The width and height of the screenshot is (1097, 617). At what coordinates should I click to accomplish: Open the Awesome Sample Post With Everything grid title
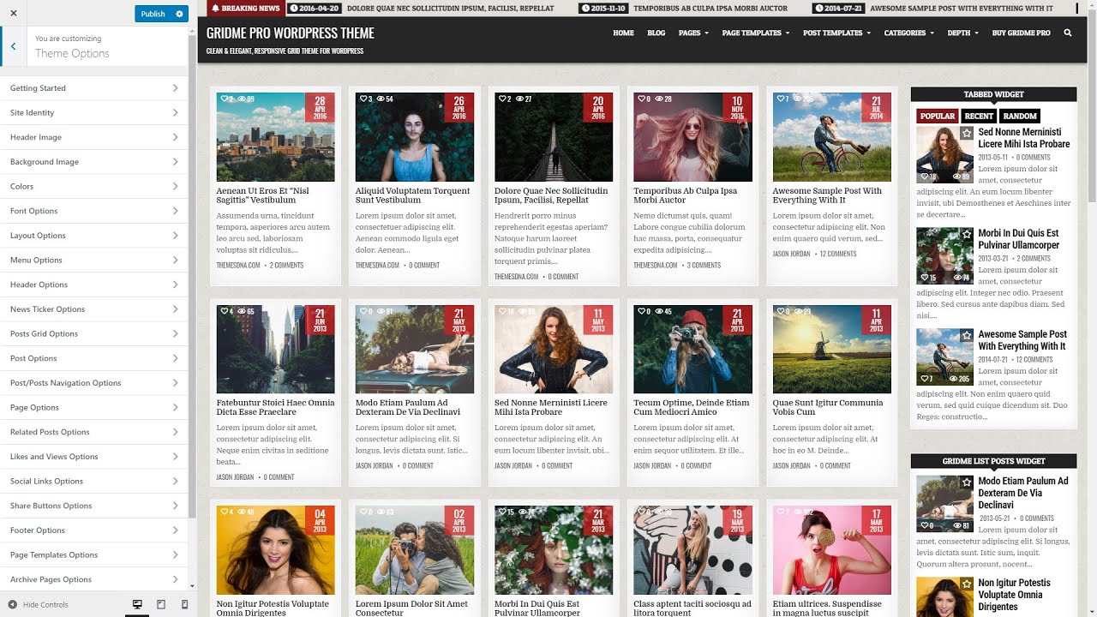(827, 195)
